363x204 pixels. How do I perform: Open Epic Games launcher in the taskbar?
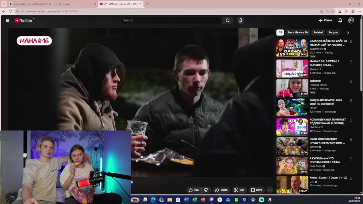(x=245, y=200)
